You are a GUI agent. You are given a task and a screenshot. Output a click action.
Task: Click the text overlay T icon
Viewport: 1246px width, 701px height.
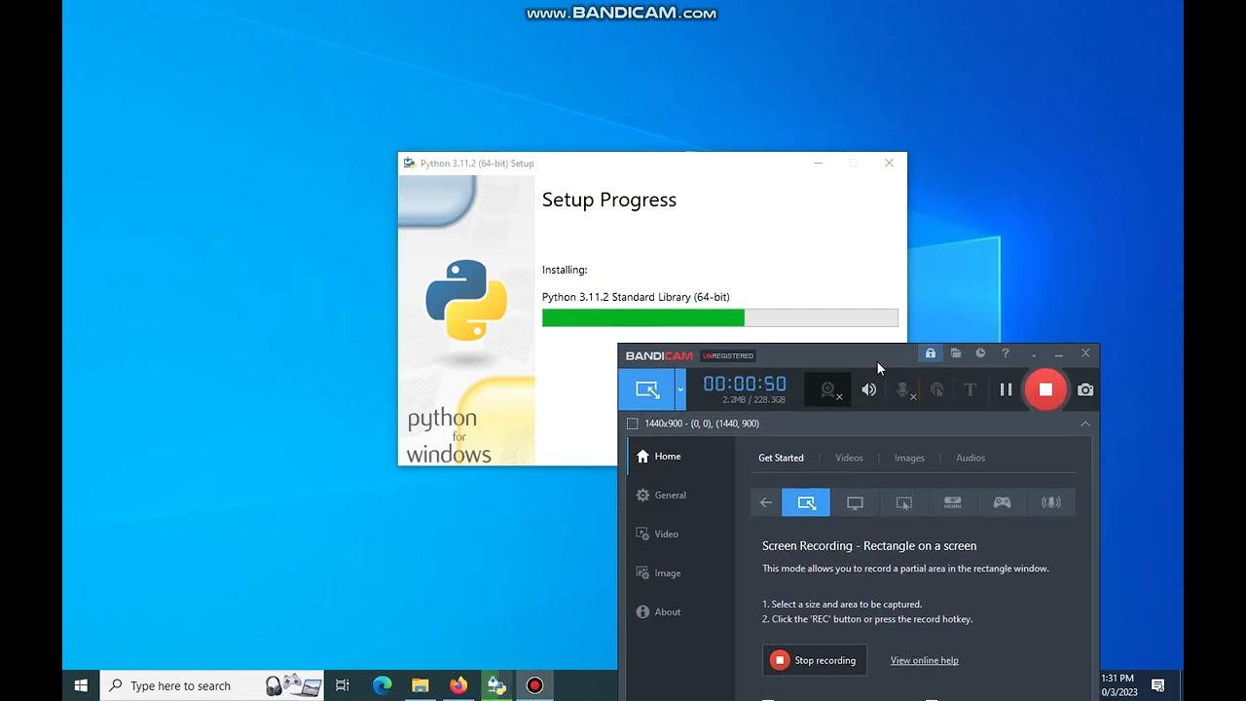pos(970,389)
